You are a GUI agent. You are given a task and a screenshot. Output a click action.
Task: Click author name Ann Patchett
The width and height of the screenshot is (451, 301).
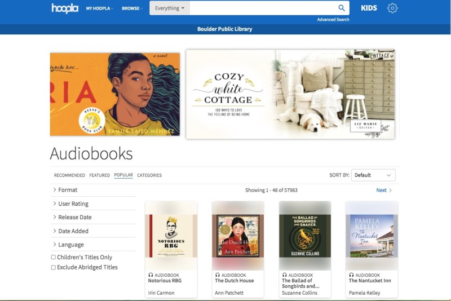pyautogui.click(x=229, y=293)
